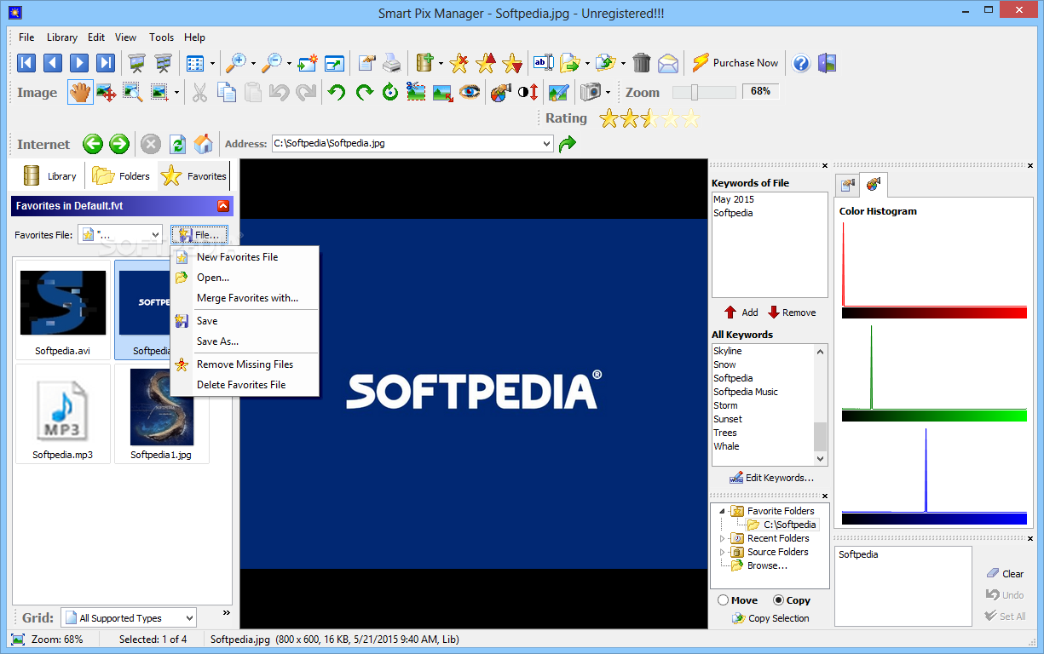Switch to the Folders tab
1044x654 pixels.
click(x=121, y=176)
